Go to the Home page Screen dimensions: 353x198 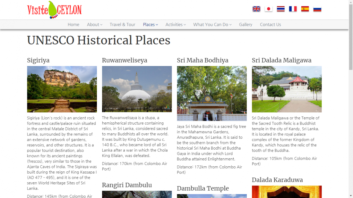(73, 24)
